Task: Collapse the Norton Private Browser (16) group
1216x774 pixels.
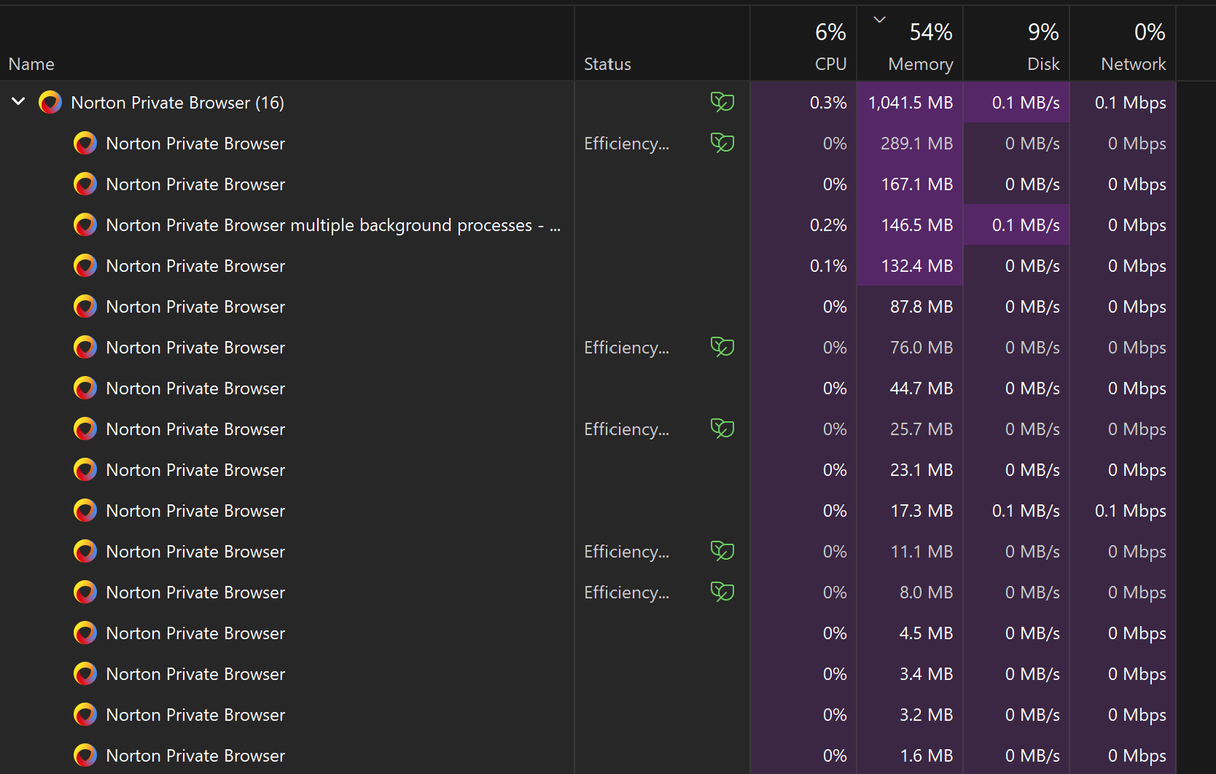Action: (19, 102)
